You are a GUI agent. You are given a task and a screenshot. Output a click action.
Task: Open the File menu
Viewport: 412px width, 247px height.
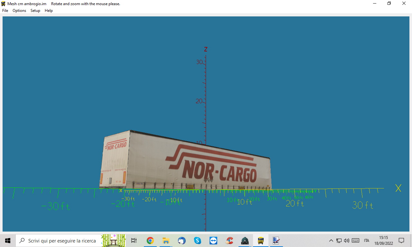point(5,11)
